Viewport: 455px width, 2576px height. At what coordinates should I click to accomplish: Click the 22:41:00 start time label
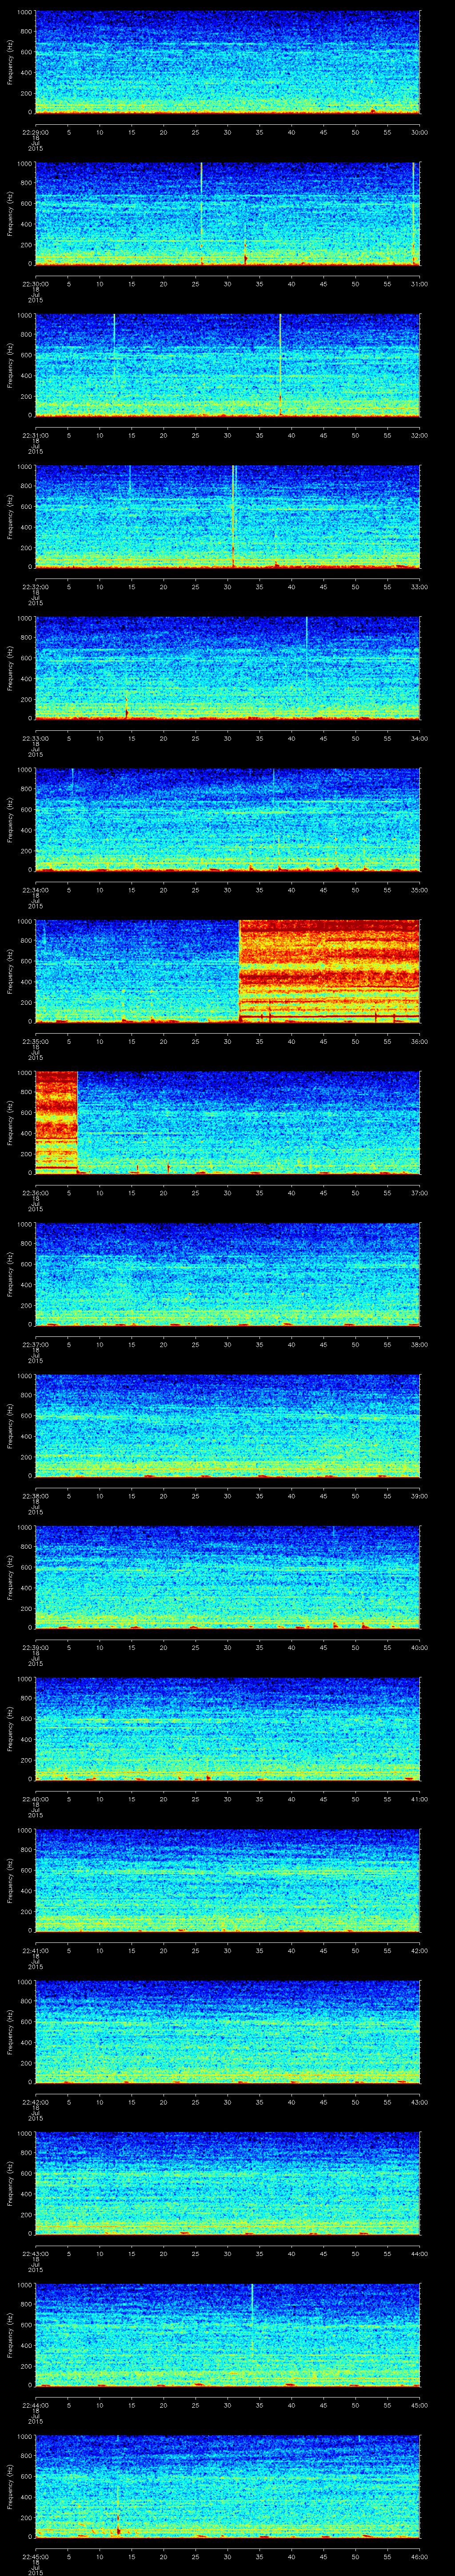click(x=35, y=1951)
